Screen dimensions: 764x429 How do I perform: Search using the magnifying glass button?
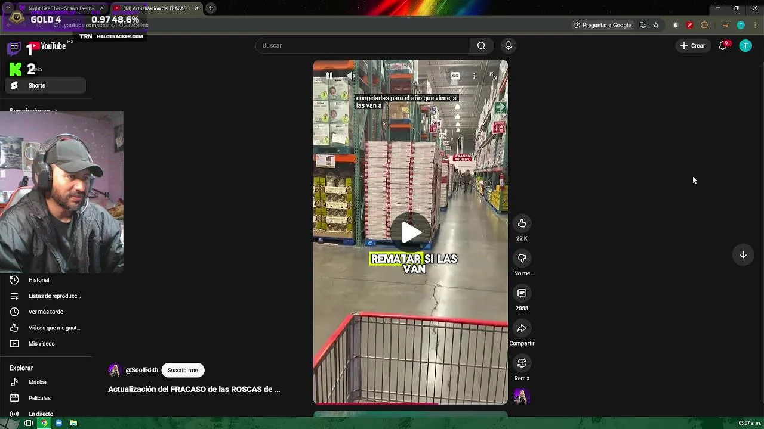pyautogui.click(x=481, y=46)
